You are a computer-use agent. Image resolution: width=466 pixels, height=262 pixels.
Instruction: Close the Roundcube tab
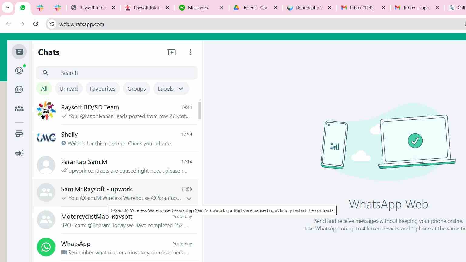tap(329, 8)
